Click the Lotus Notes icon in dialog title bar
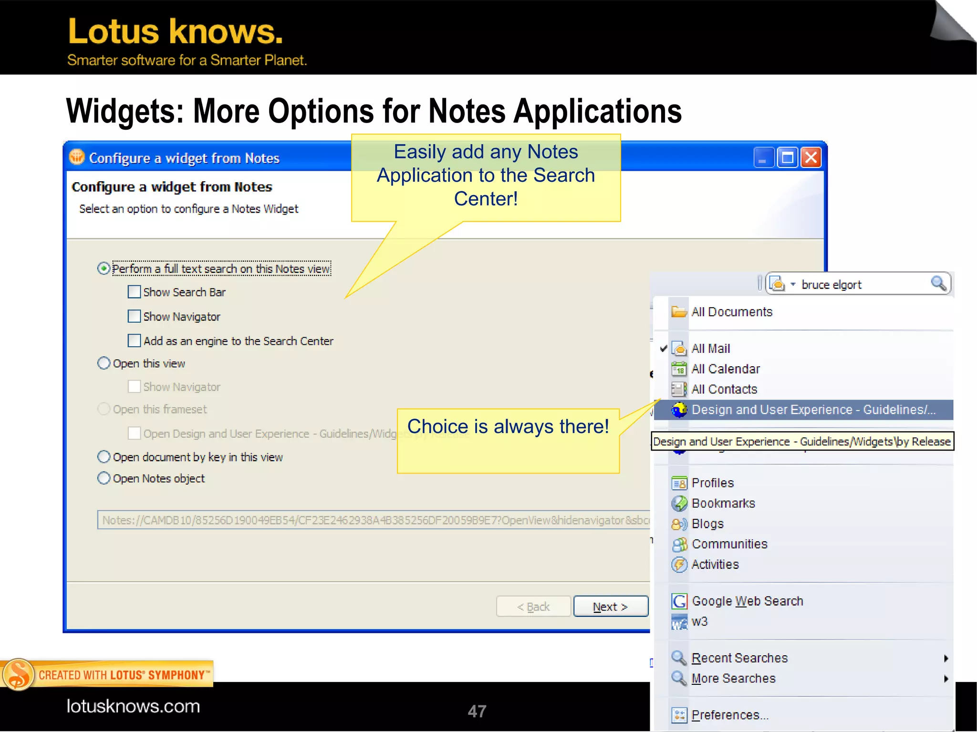This screenshot has width=977, height=732. point(77,157)
